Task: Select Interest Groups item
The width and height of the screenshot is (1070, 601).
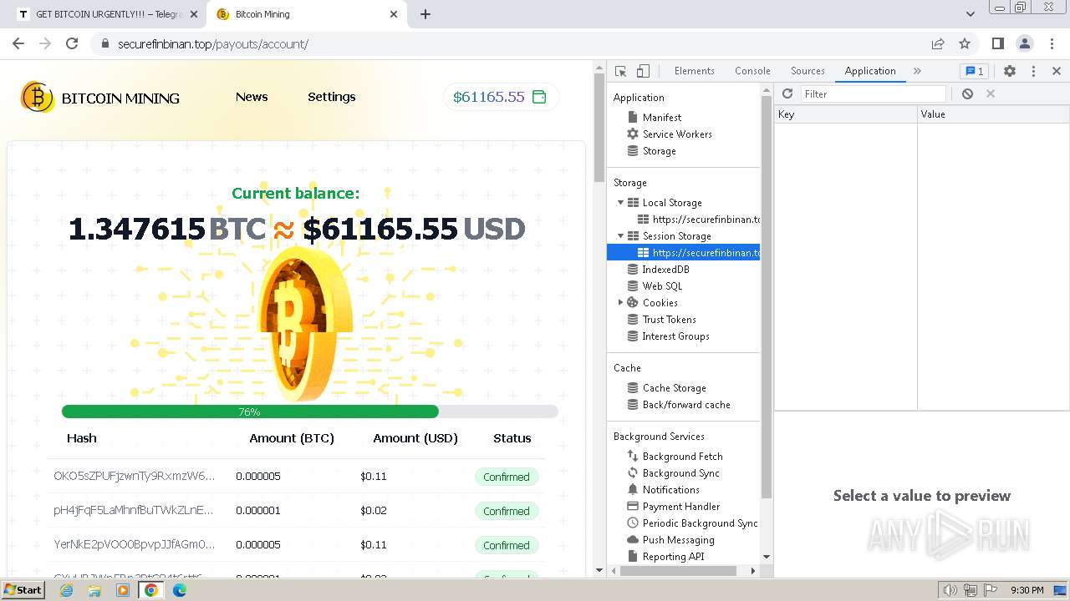Action: [675, 336]
